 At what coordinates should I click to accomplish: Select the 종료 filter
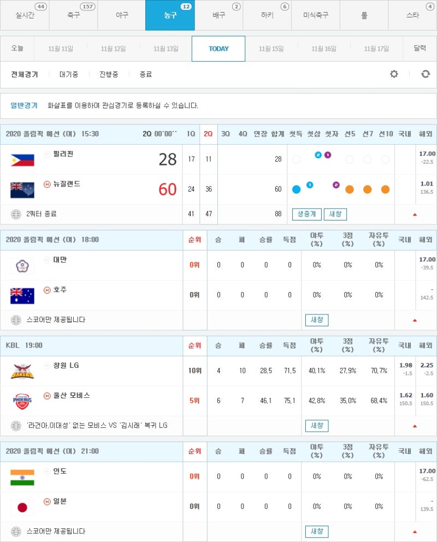146,74
